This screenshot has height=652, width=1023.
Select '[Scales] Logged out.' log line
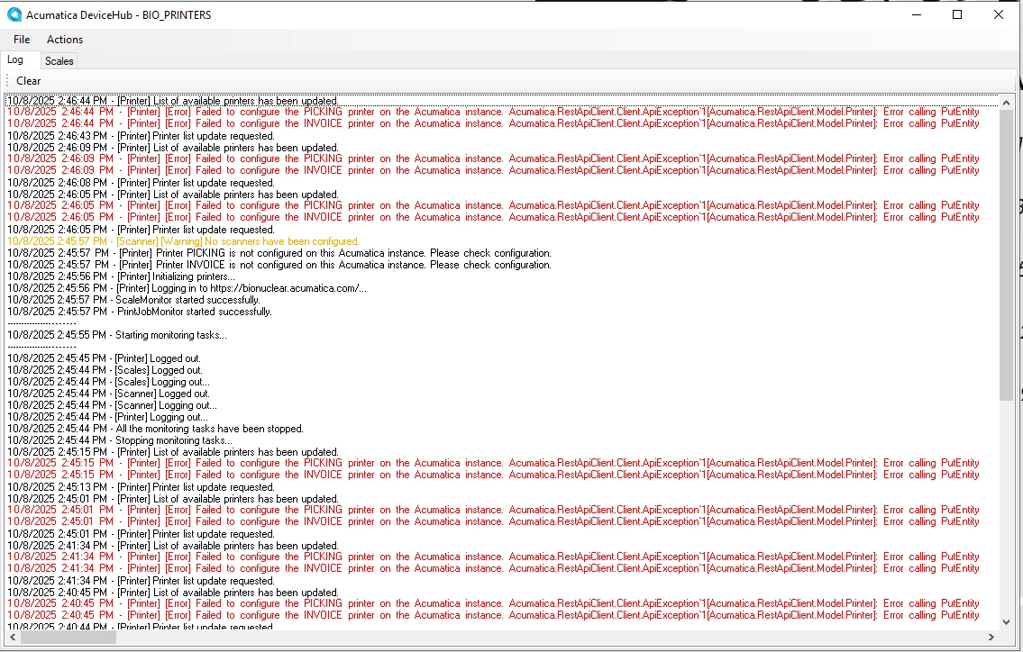coord(105,370)
